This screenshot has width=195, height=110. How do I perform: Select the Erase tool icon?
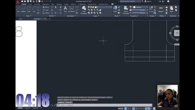61,7
